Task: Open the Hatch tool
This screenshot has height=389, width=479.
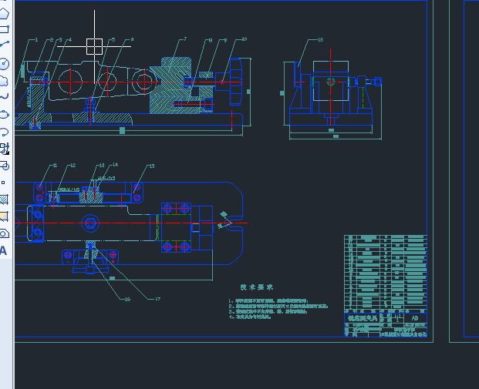Action: [4, 200]
